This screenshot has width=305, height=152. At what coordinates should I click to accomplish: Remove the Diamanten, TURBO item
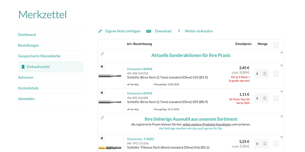102,138
